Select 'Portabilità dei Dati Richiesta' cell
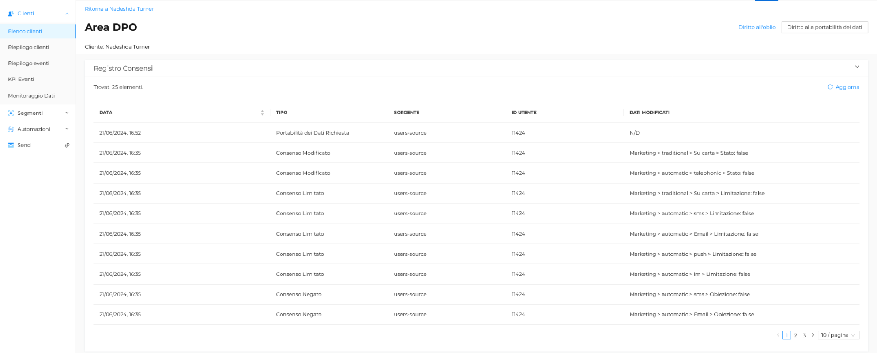 point(312,133)
